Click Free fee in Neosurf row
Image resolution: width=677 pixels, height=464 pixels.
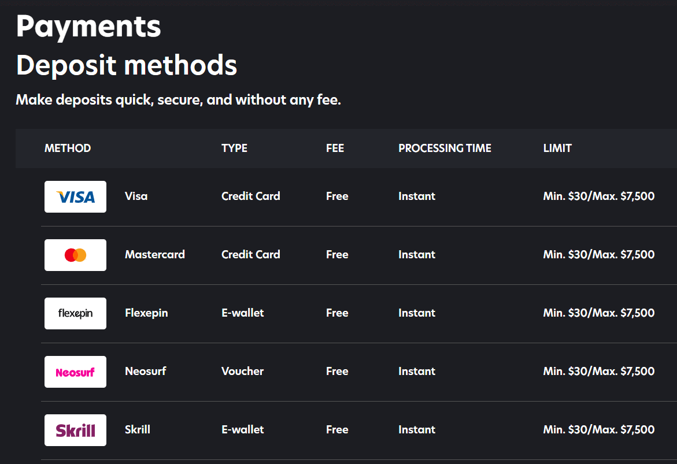click(x=337, y=371)
